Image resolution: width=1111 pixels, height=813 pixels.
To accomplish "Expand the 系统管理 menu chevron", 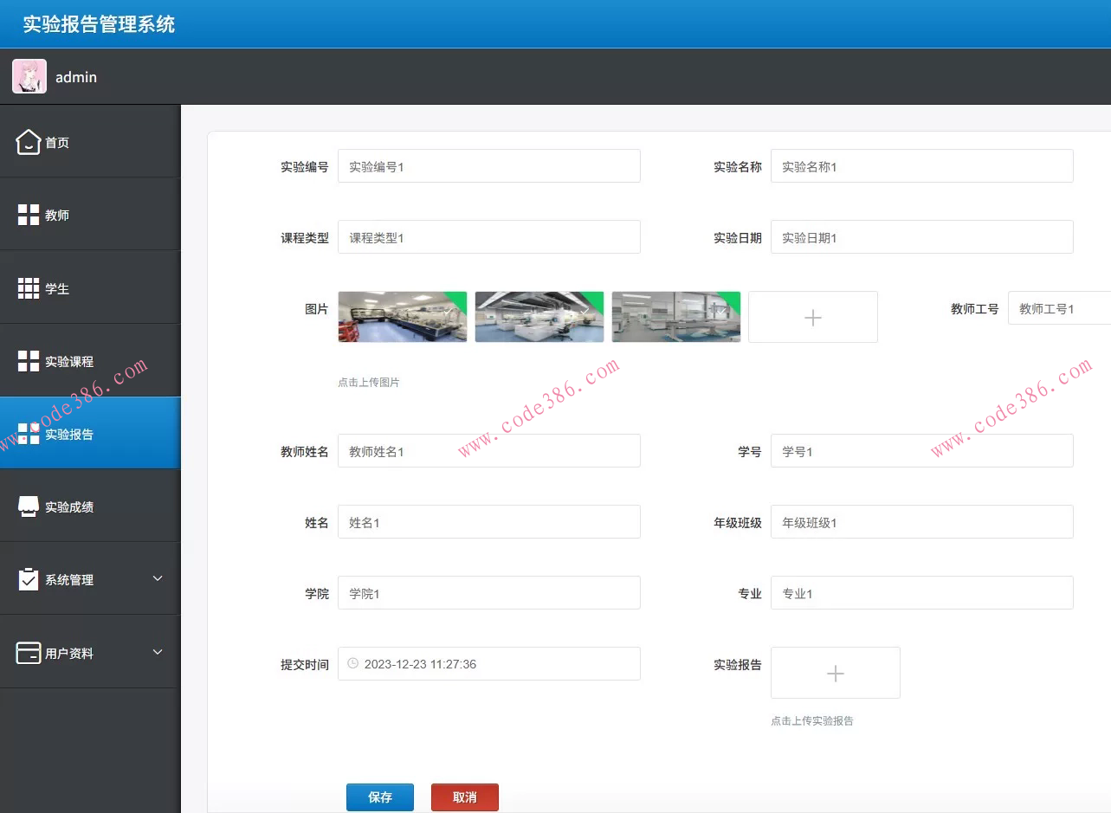I will tap(157, 580).
